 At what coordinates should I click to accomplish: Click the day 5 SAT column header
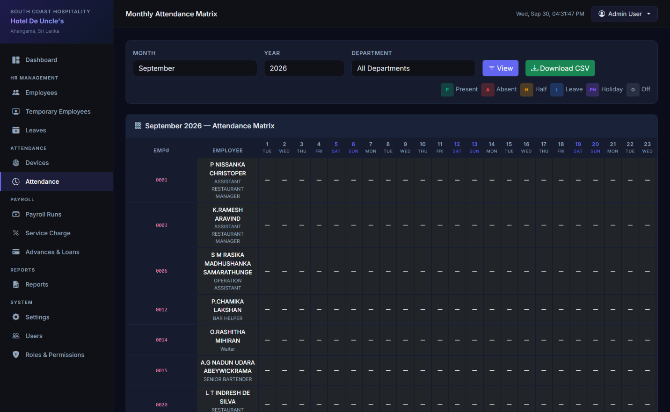[x=336, y=147]
